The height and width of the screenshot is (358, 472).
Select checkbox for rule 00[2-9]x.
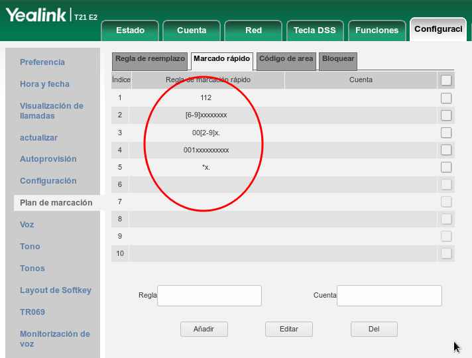click(x=446, y=133)
